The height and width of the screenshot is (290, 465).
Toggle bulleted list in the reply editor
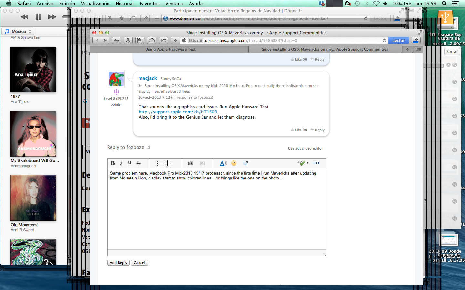(x=160, y=163)
